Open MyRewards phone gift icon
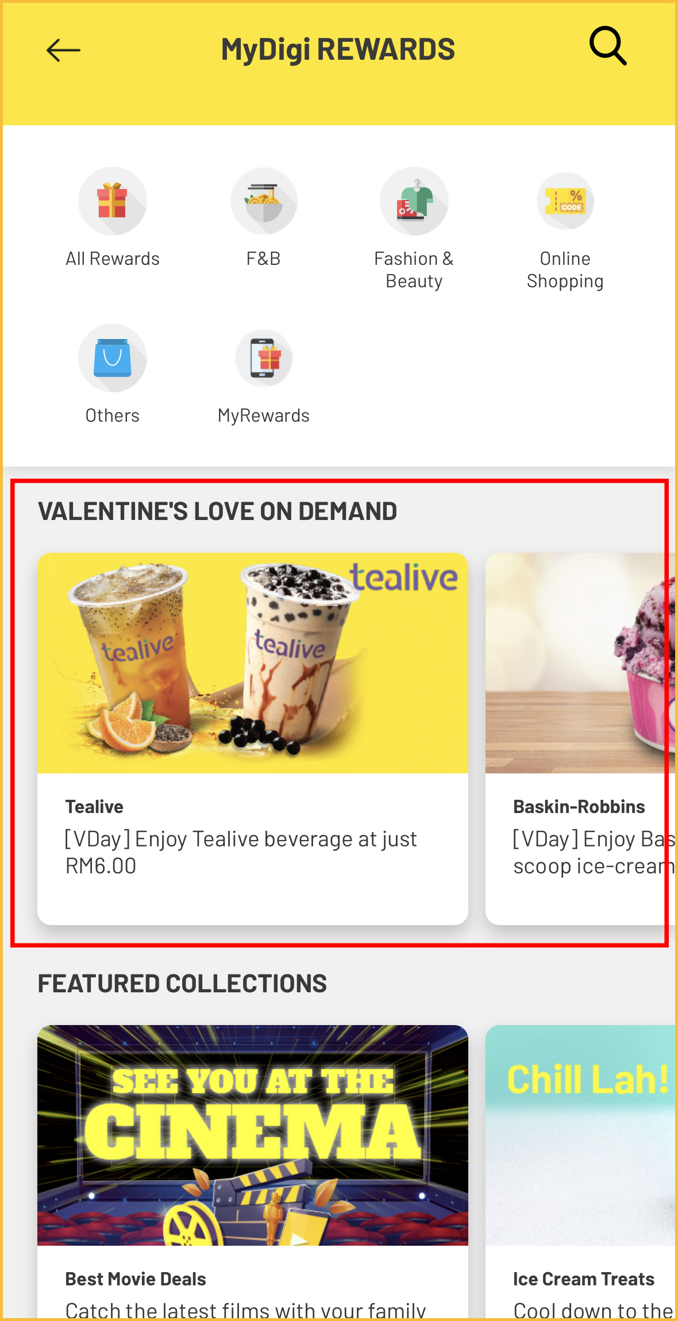 [264, 358]
